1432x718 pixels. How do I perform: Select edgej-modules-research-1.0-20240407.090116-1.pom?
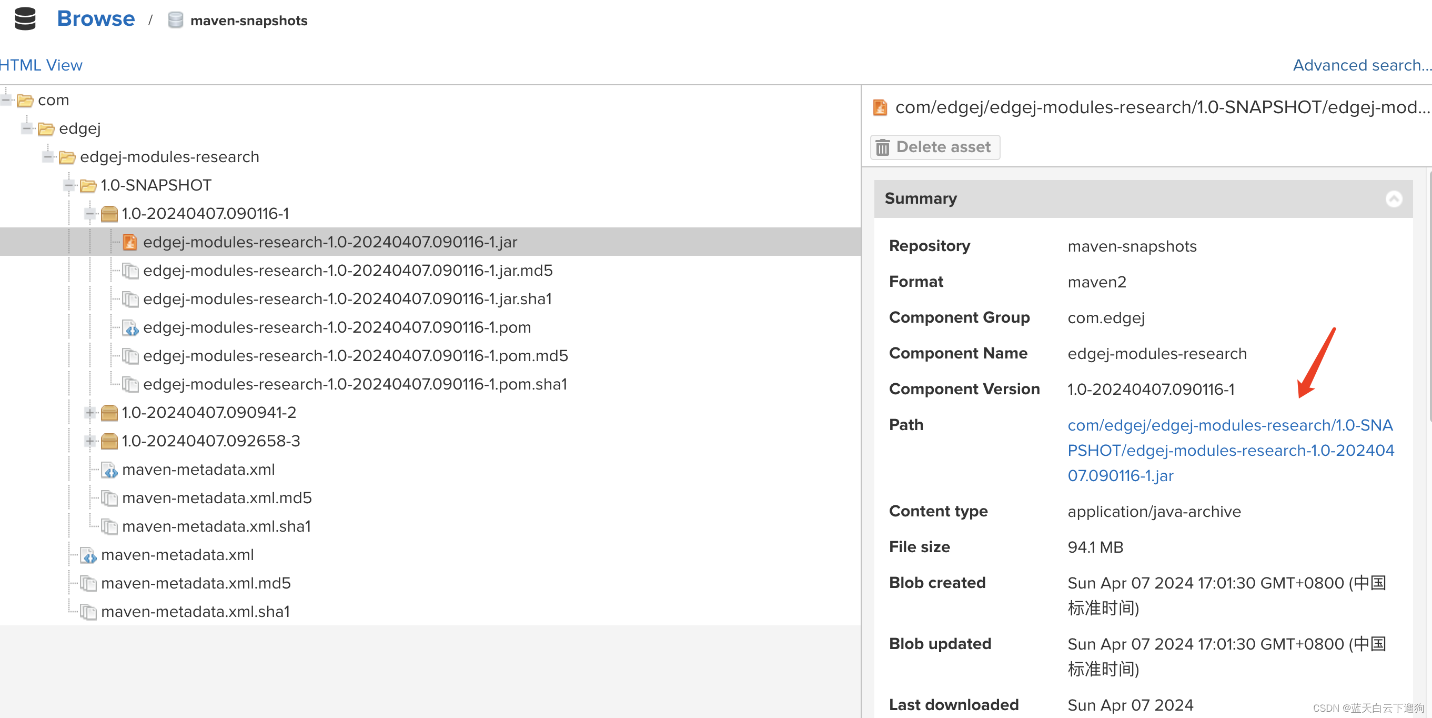point(339,327)
